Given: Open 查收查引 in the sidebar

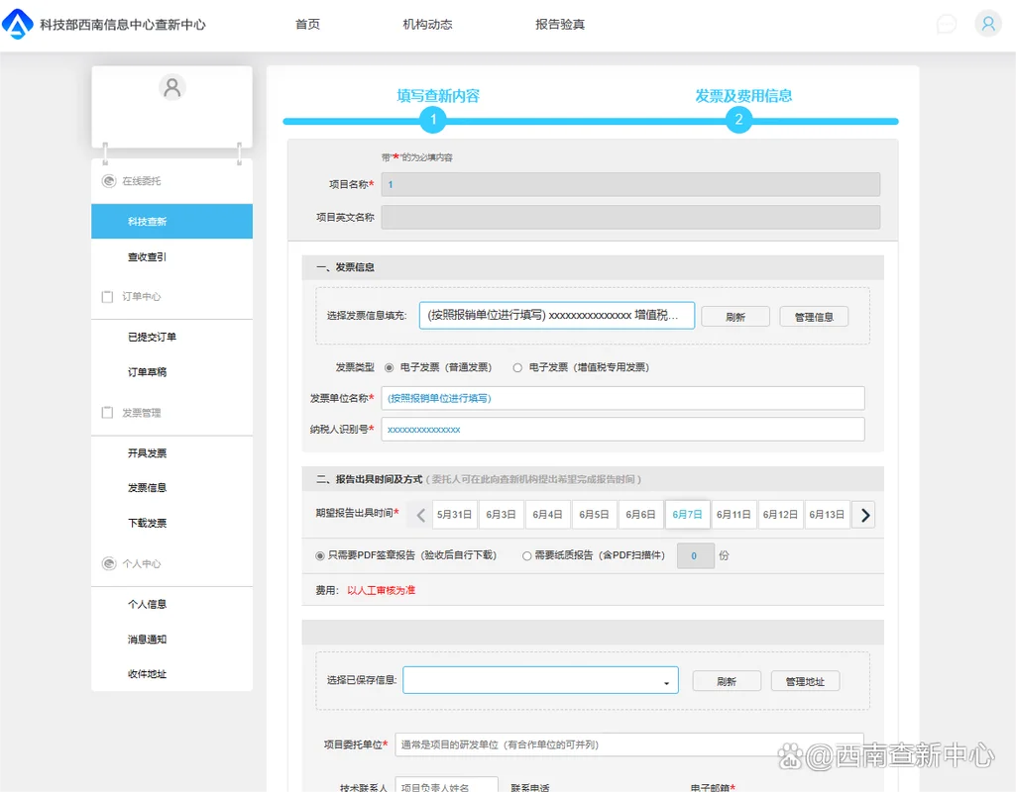Looking at the screenshot, I should [147, 256].
